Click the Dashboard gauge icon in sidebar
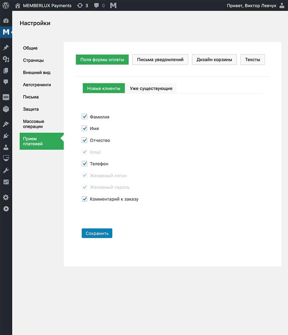288x335 pixels. coord(6,21)
